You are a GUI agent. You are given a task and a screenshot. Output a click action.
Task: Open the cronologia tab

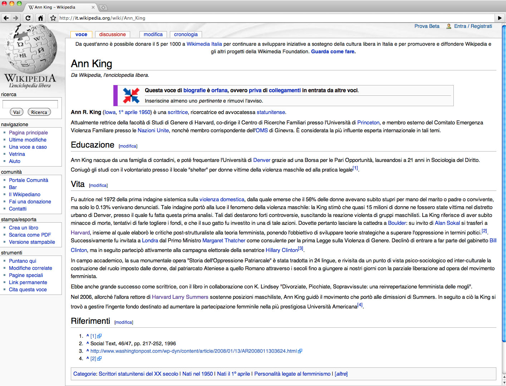coord(186,35)
